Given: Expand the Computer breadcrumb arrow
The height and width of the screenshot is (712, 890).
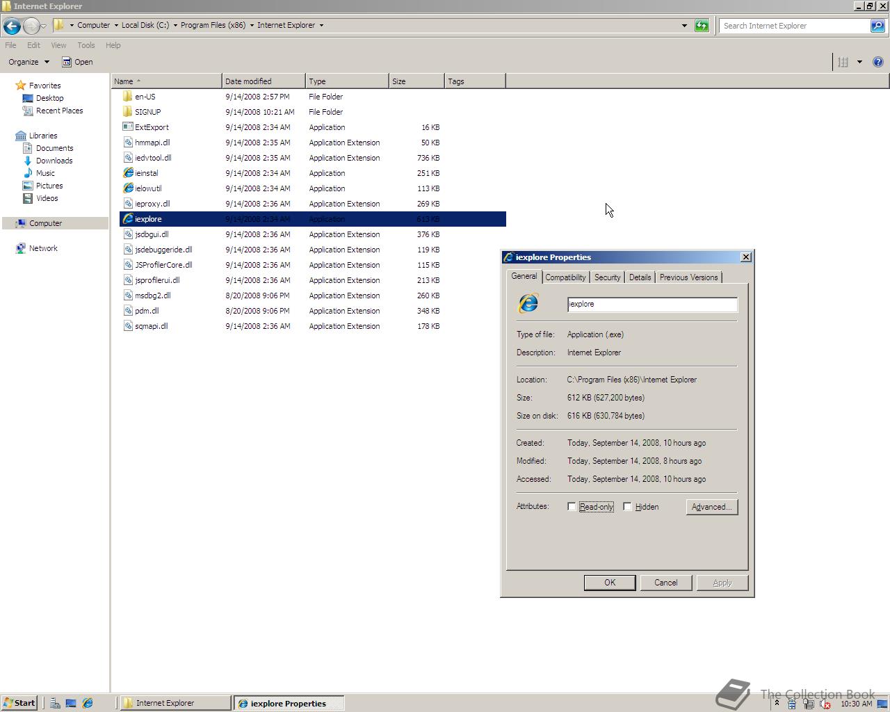Looking at the screenshot, I should tap(116, 26).
